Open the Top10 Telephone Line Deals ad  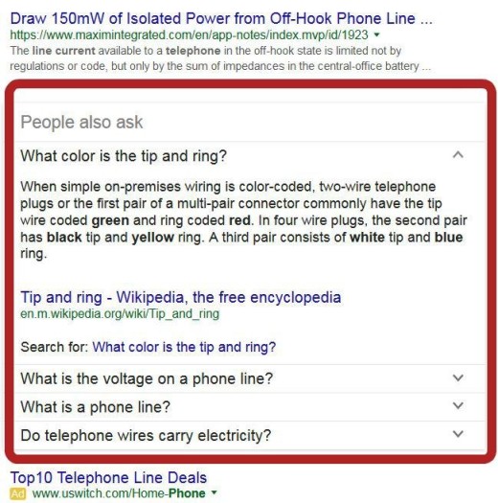(108, 478)
